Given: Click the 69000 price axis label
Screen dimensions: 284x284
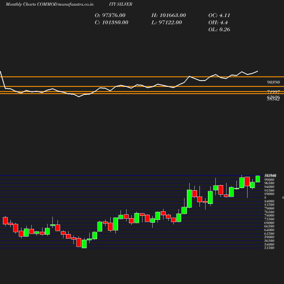Looking at the screenshot, I should coord(269,223).
